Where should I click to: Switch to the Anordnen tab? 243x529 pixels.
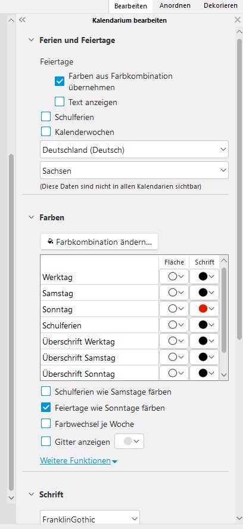(175, 6)
